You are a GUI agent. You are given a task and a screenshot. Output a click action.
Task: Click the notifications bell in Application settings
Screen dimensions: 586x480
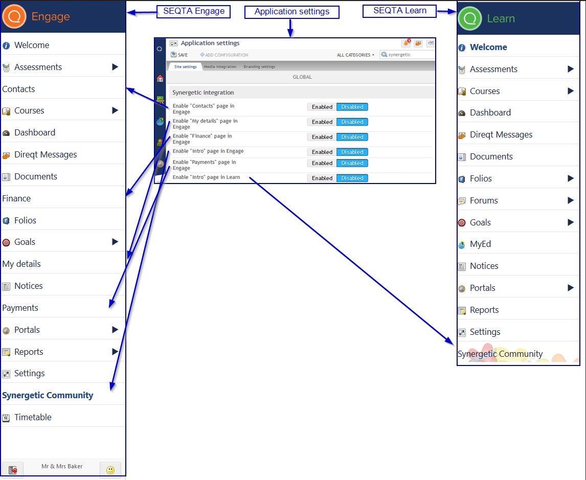click(x=407, y=43)
